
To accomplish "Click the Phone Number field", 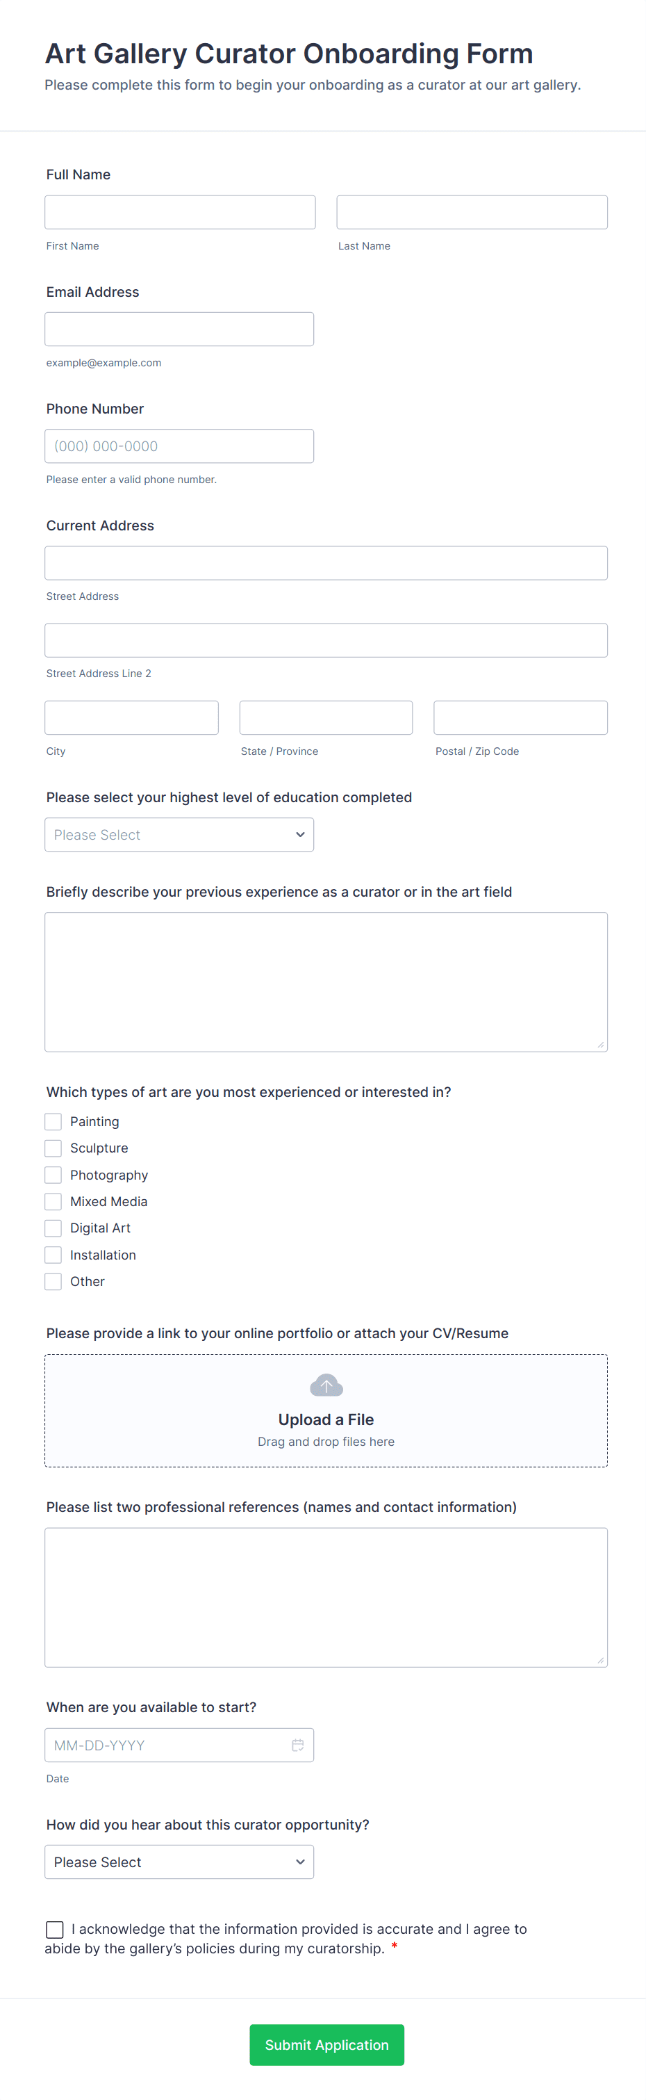I will tap(179, 446).
